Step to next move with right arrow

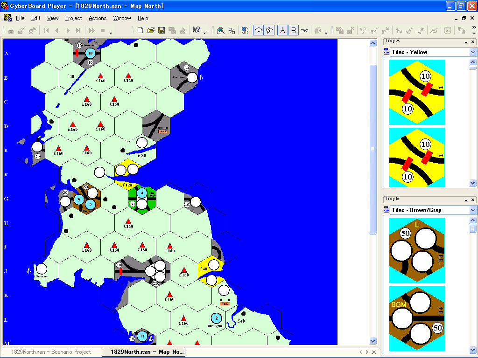click(68, 30)
